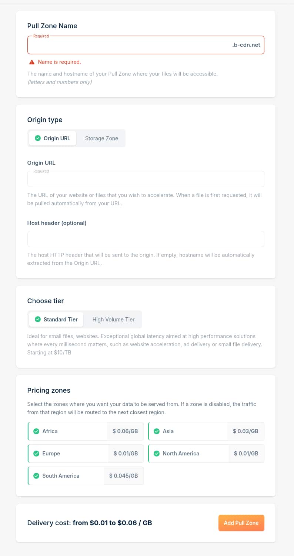Click the Host header optional field
The height and width of the screenshot is (556, 294).
pyautogui.click(x=146, y=239)
